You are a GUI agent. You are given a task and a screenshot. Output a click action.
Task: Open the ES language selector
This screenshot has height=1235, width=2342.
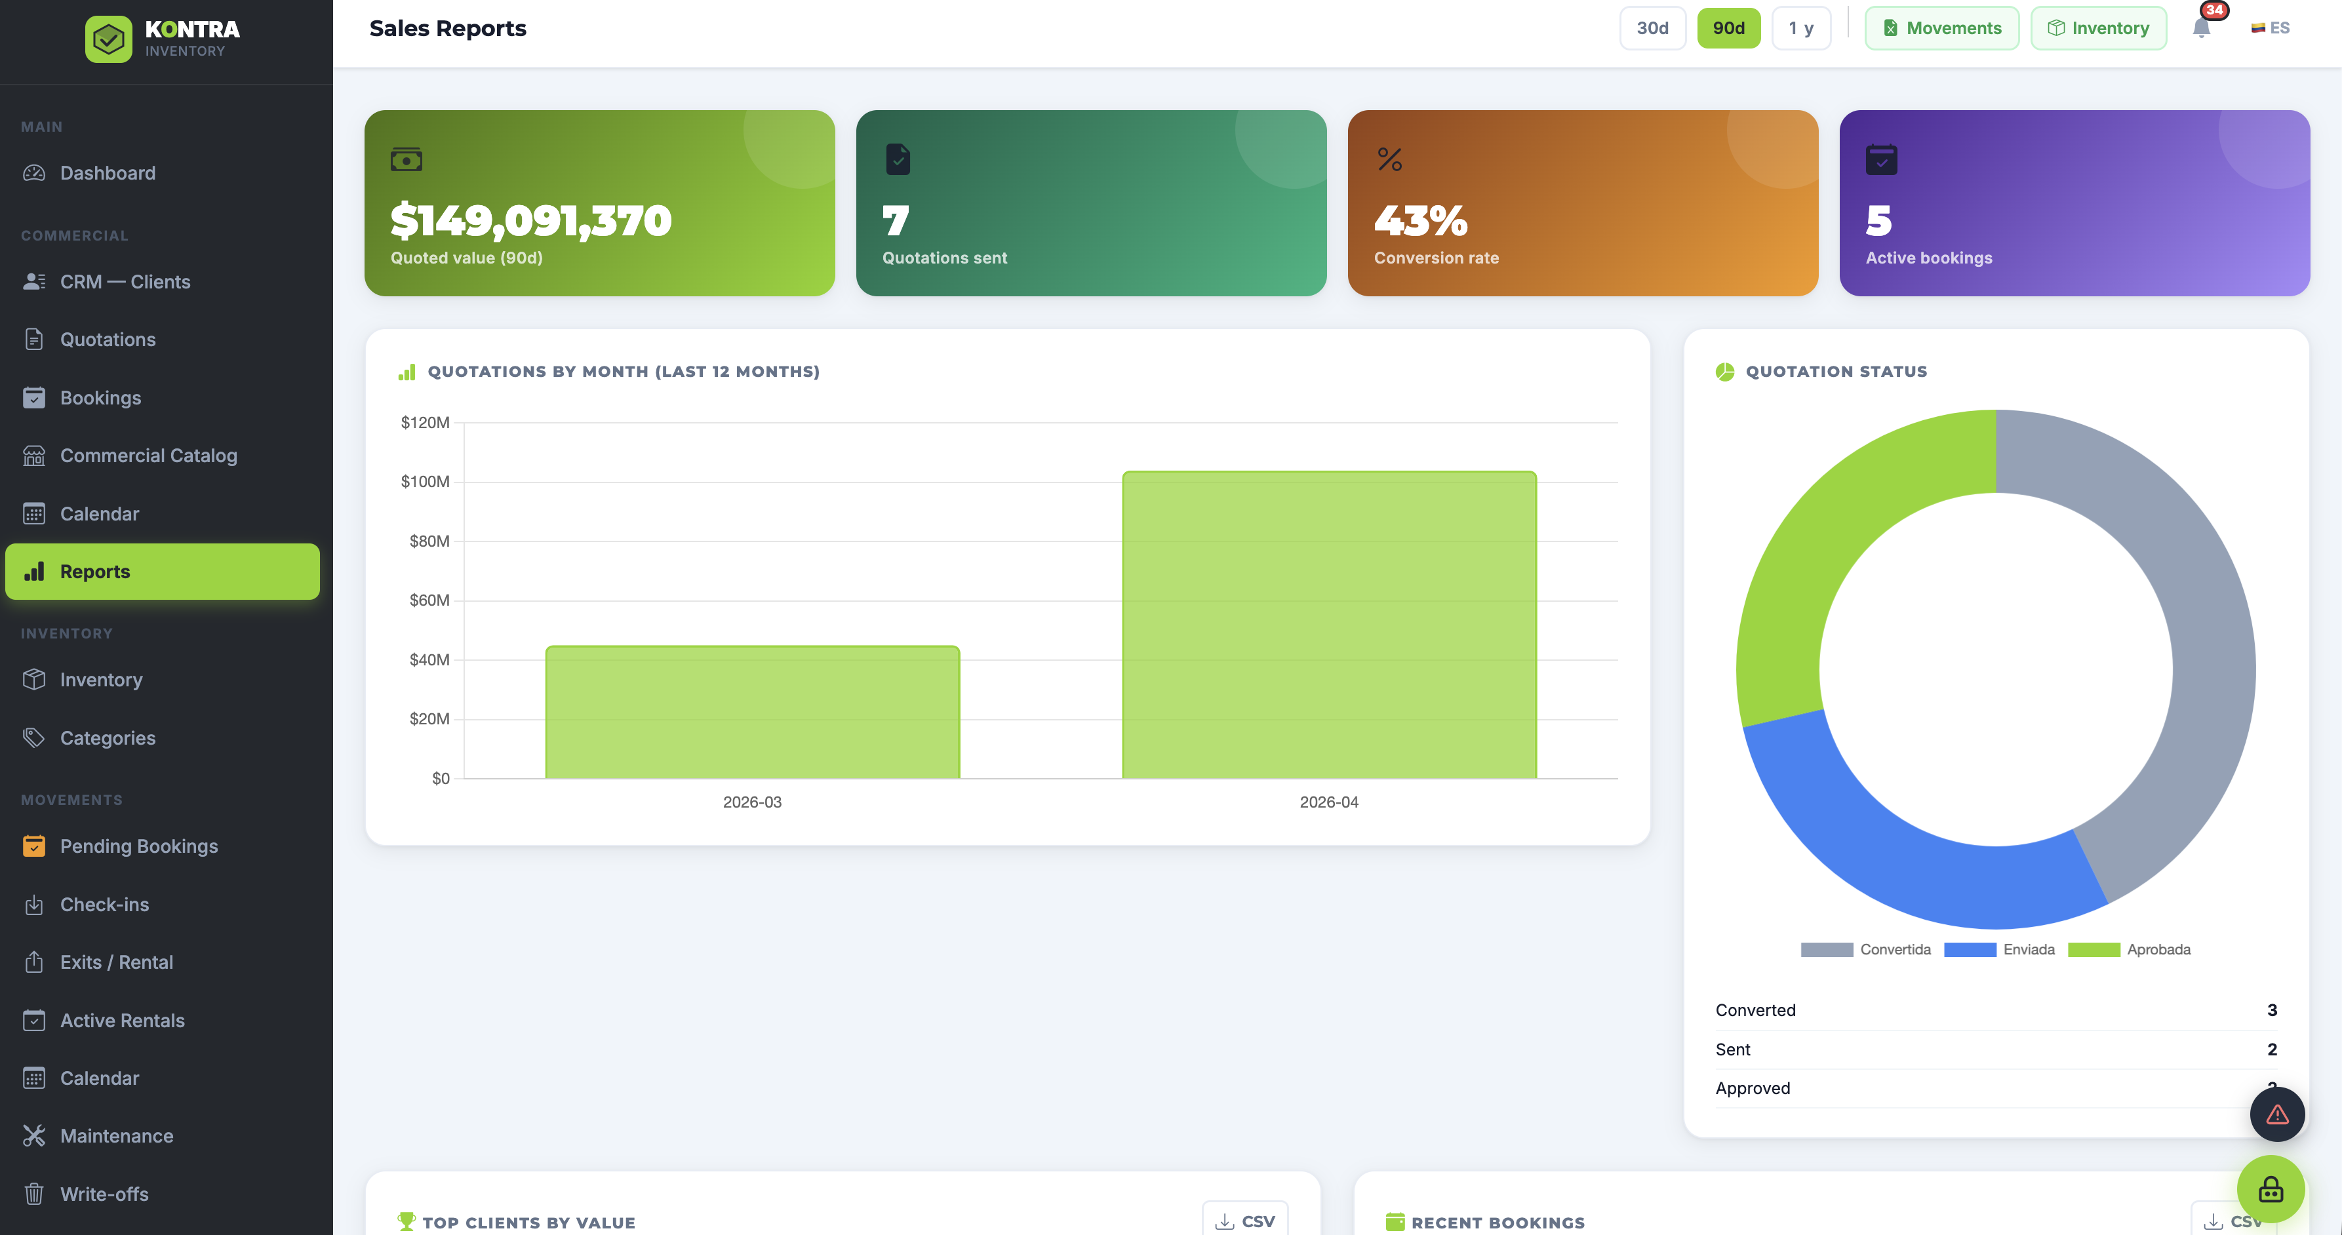[x=2270, y=28]
